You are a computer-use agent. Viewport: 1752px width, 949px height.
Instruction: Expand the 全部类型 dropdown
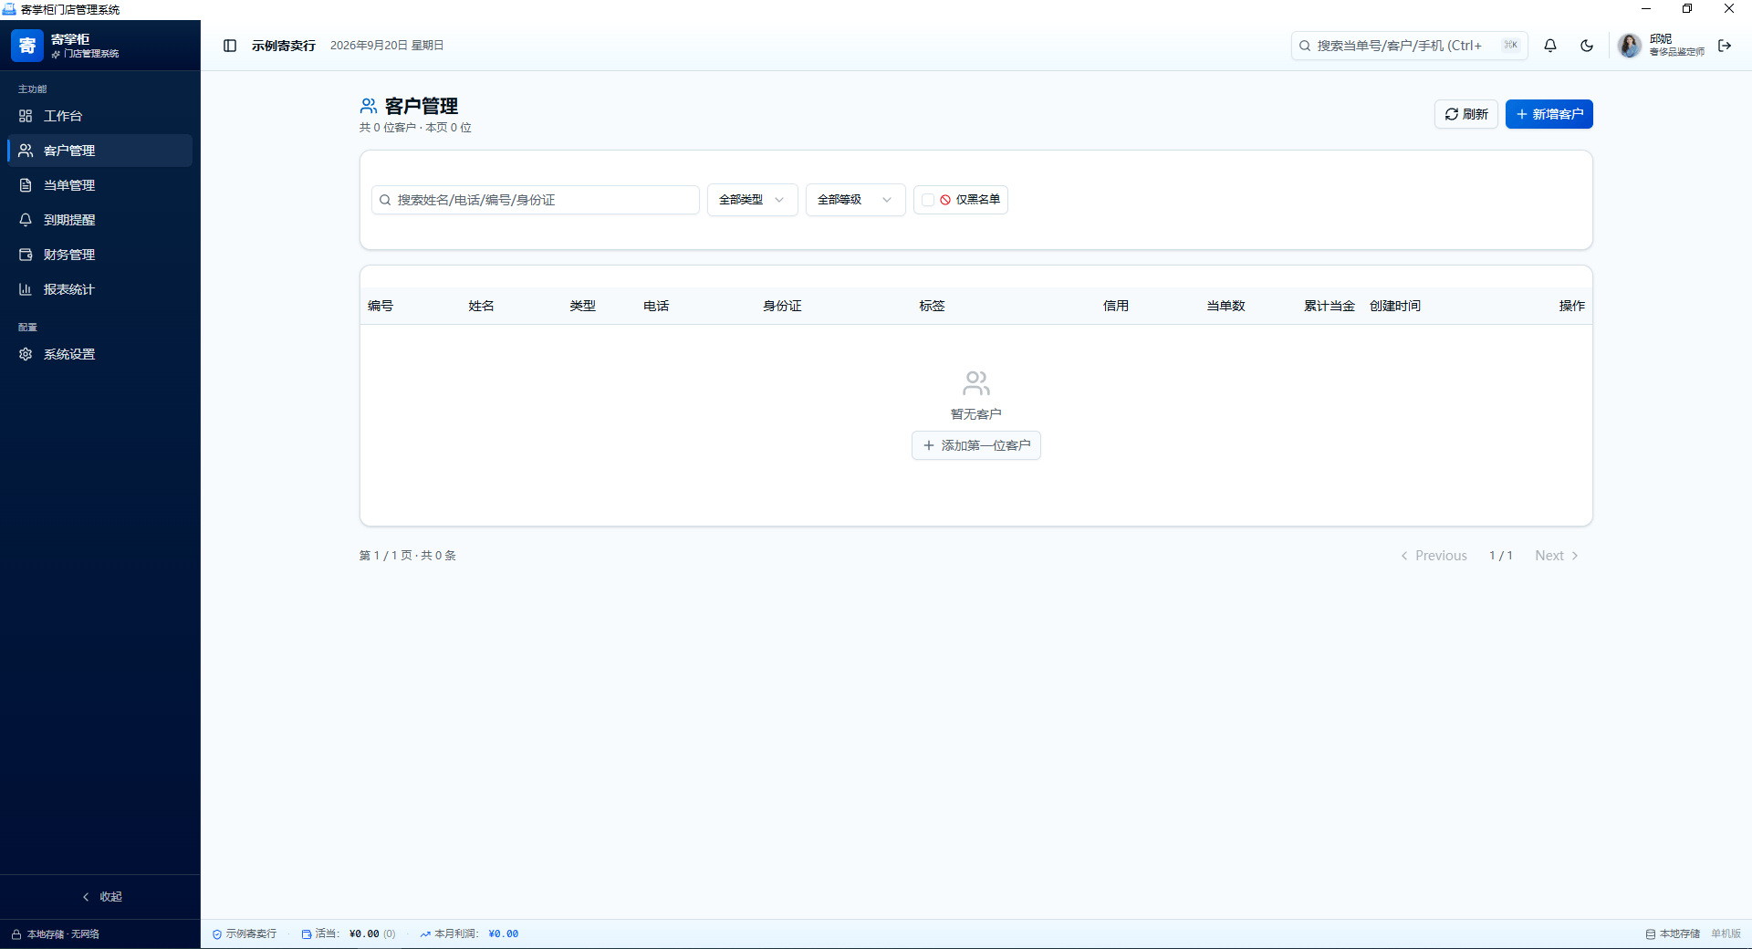pyautogui.click(x=753, y=200)
